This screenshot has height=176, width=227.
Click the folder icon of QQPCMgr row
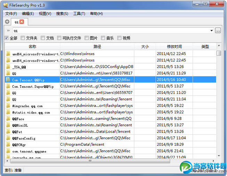pyautogui.click(x=8, y=144)
